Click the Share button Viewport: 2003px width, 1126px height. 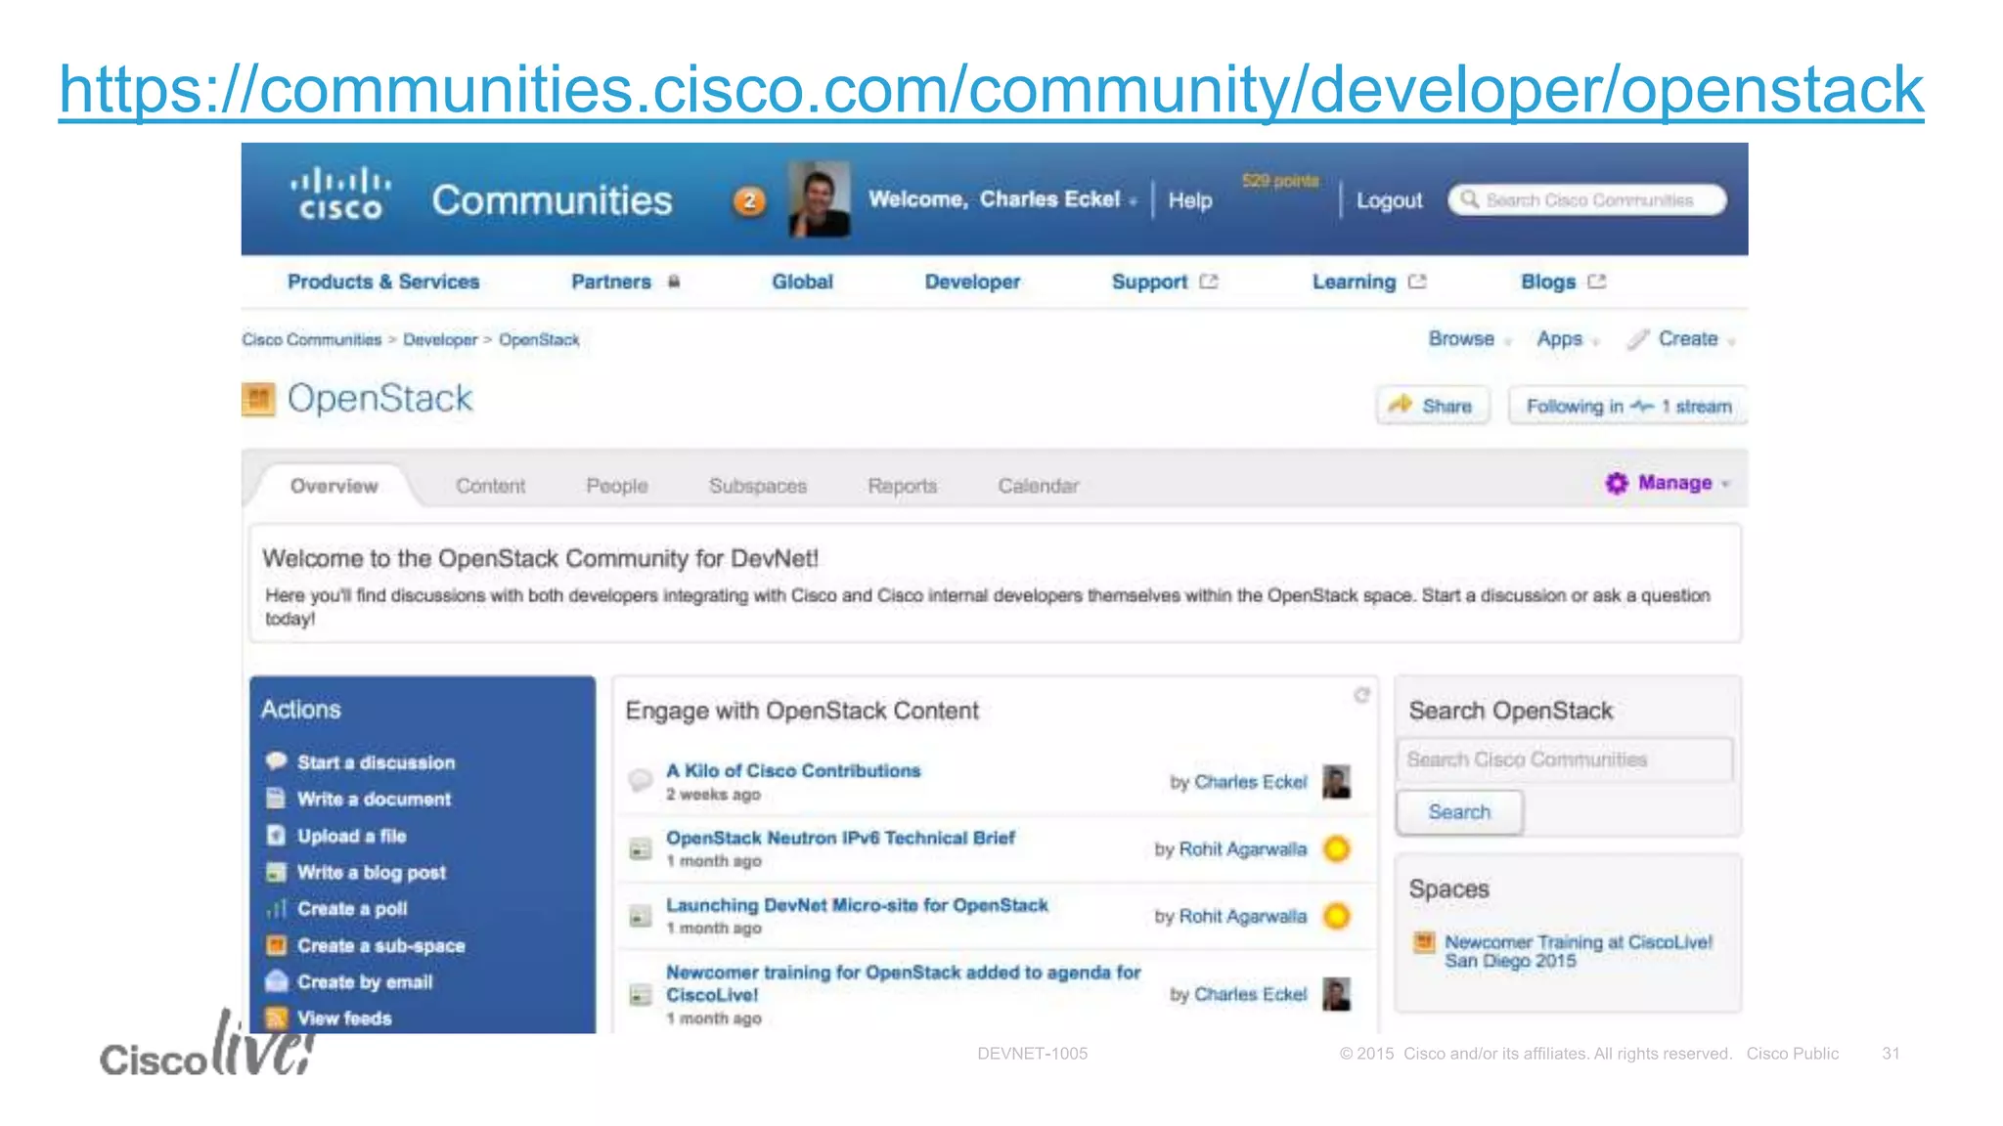tap(1433, 406)
